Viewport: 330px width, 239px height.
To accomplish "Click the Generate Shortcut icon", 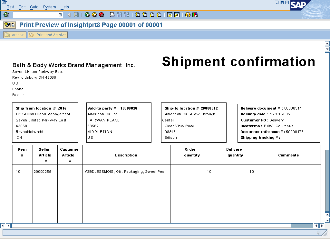I will tap(177, 15).
